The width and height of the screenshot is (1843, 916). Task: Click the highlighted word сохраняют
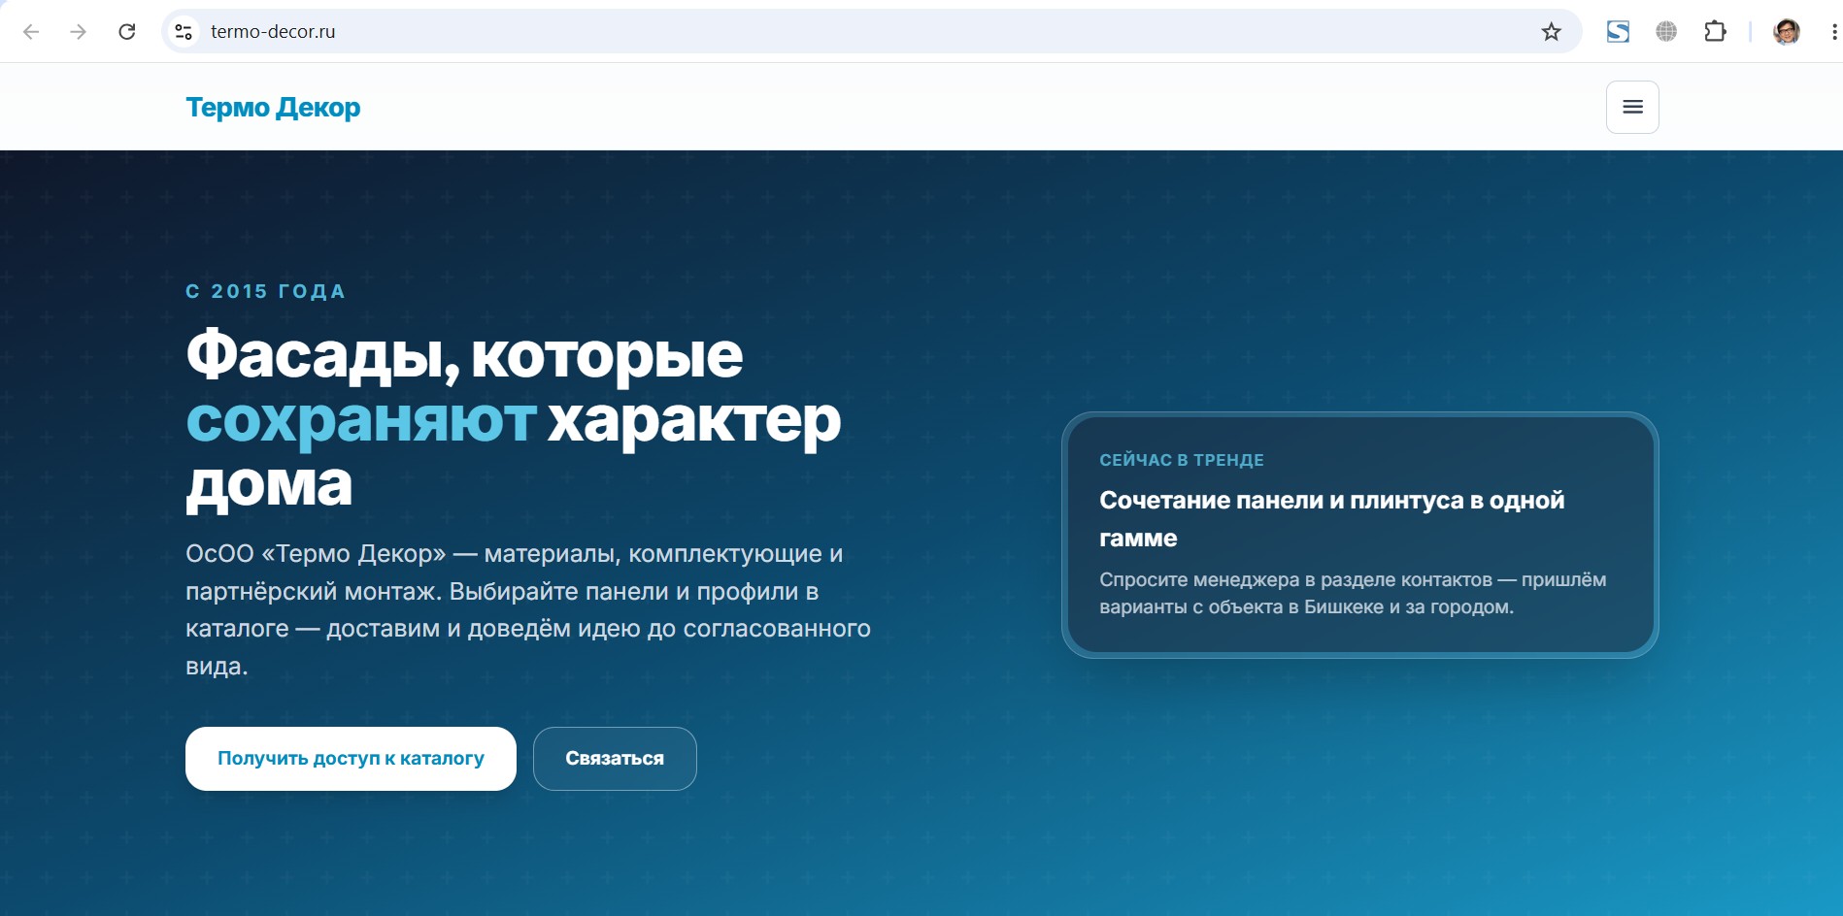coord(360,420)
